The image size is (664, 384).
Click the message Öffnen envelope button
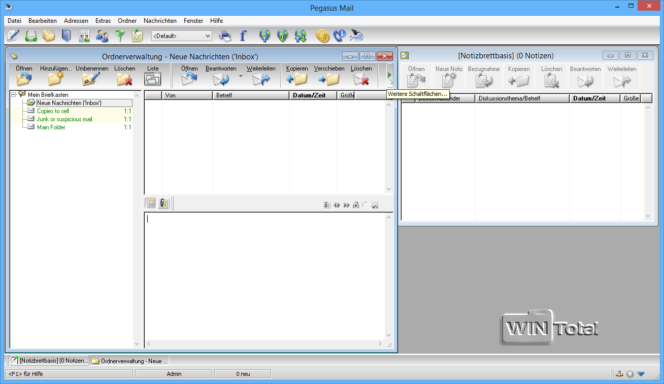pos(189,75)
